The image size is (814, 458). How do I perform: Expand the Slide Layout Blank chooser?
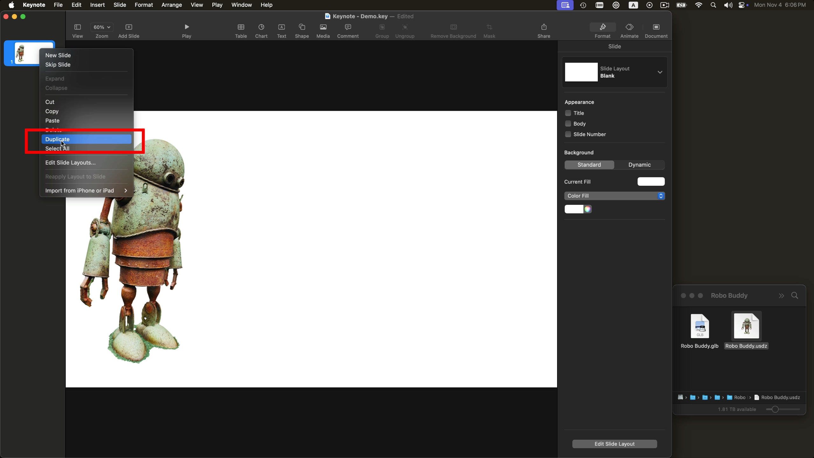tap(660, 72)
